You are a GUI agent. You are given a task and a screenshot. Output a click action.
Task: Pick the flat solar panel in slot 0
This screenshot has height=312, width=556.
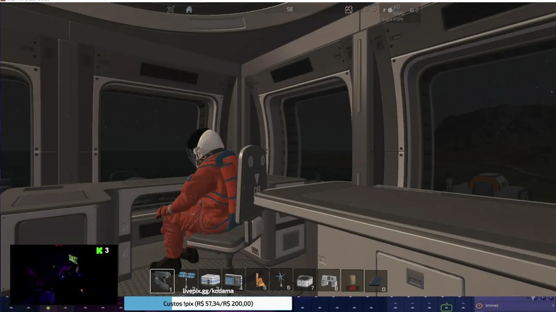tap(376, 281)
